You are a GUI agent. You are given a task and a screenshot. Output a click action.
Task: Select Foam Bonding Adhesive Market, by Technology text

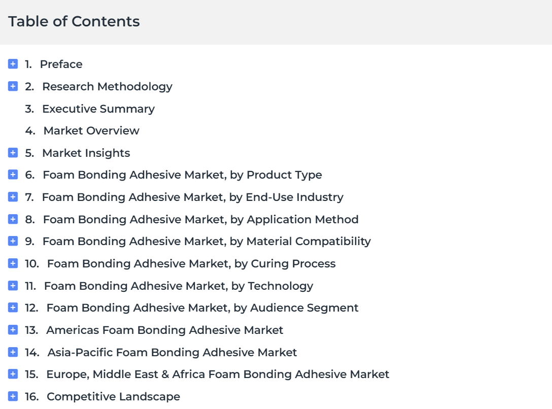pos(179,286)
